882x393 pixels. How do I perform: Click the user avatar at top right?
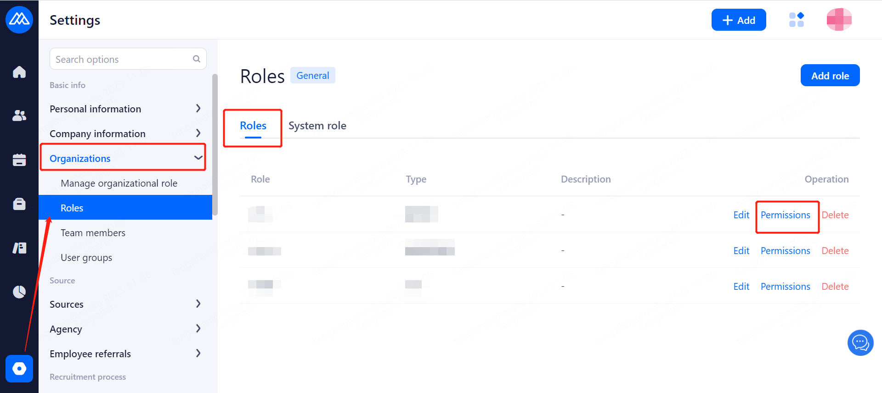point(839,20)
